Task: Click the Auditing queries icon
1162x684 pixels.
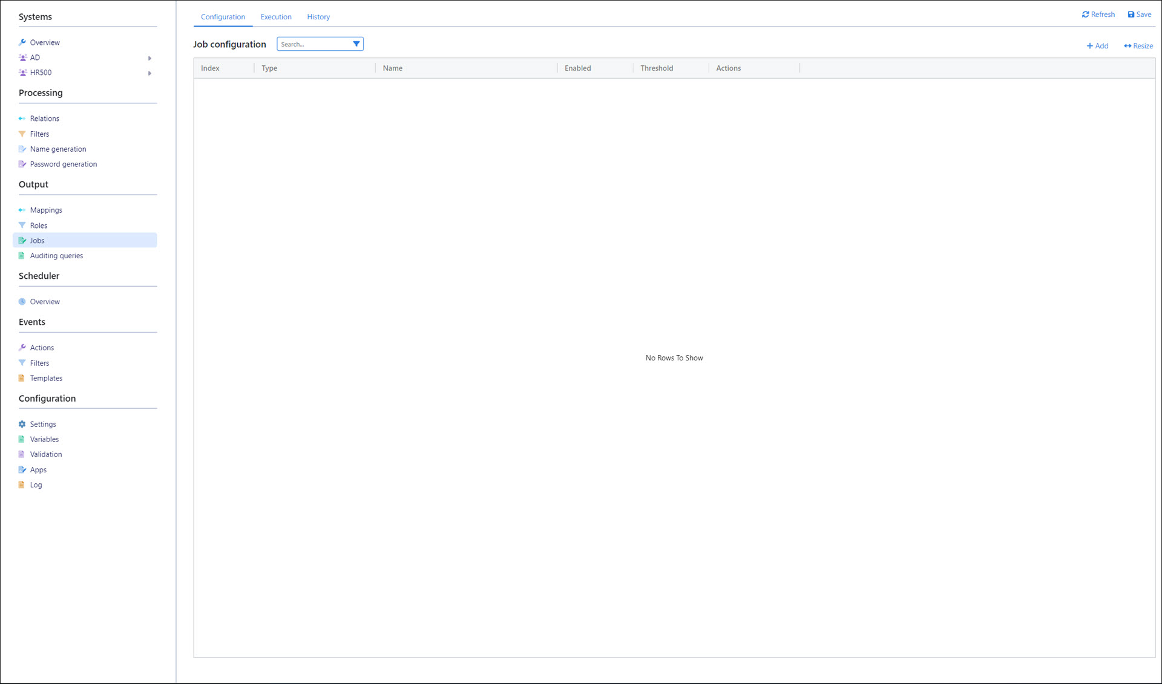Action: point(22,255)
